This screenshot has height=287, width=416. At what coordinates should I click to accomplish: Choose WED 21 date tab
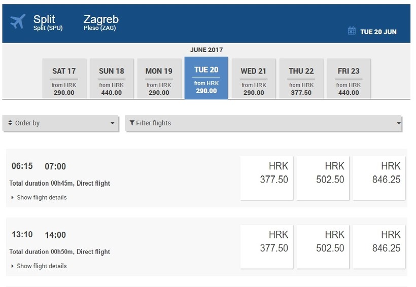pyautogui.click(x=253, y=79)
